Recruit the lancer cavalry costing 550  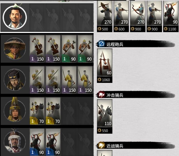coord(105,116)
